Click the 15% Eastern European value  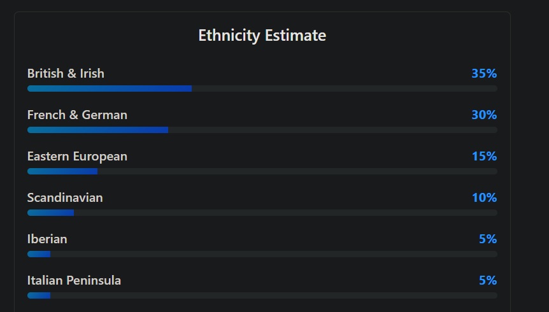click(x=484, y=156)
